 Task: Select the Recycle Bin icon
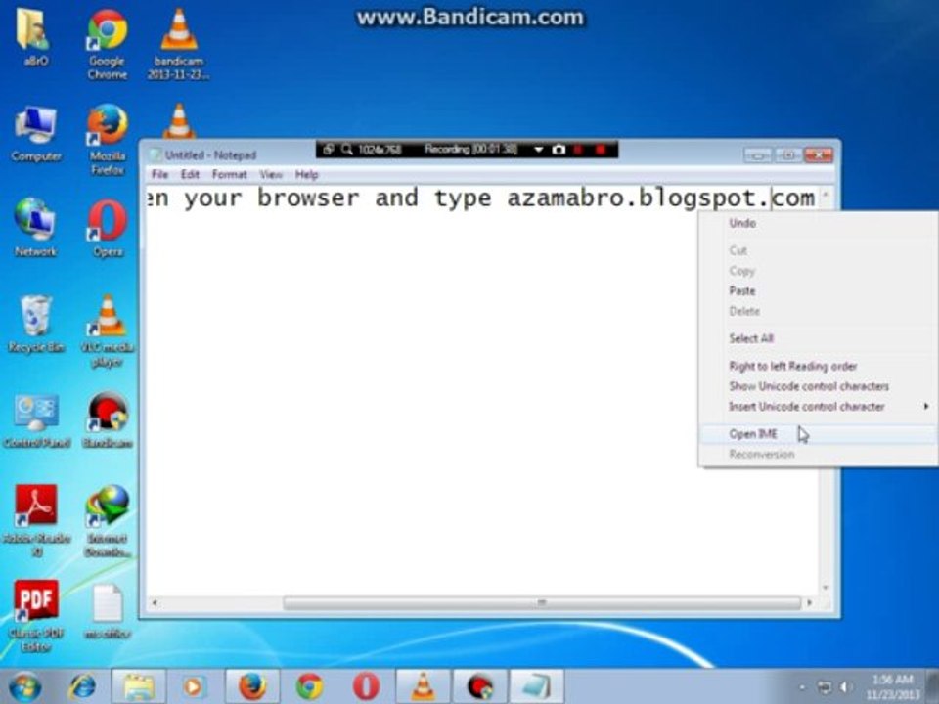(x=36, y=324)
